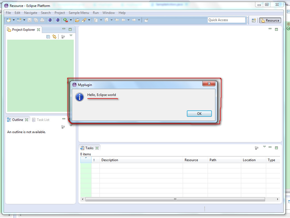Image resolution: width=290 pixels, height=218 pixels.
Task: Click the Back navigation arrow icon
Action: click(x=123, y=20)
